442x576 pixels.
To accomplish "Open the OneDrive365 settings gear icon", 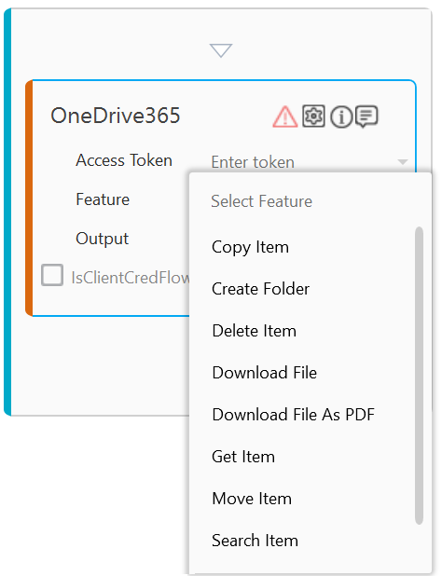I will point(313,117).
